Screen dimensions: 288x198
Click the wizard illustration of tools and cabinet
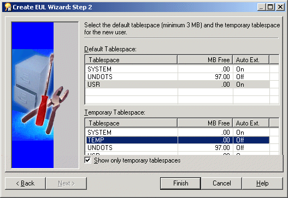coord(45,95)
